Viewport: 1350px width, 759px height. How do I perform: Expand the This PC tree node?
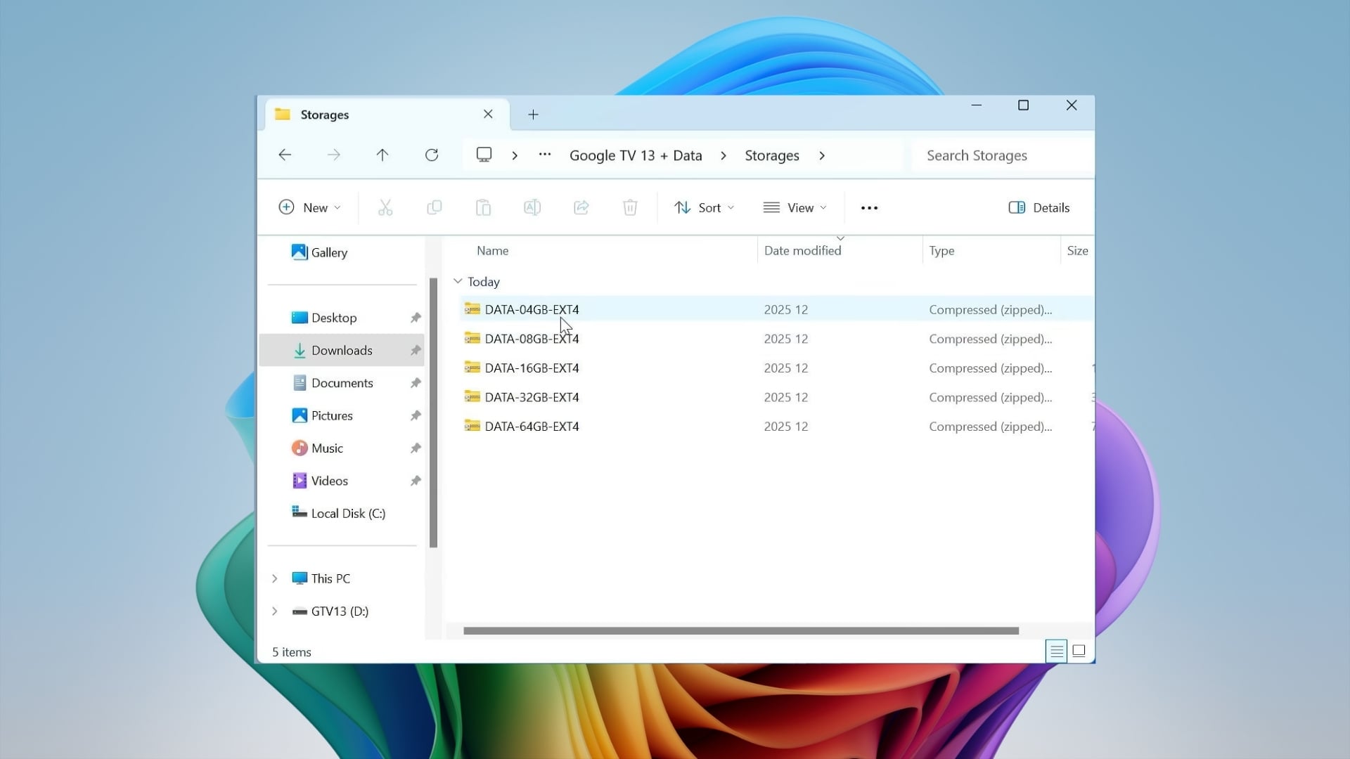click(275, 578)
